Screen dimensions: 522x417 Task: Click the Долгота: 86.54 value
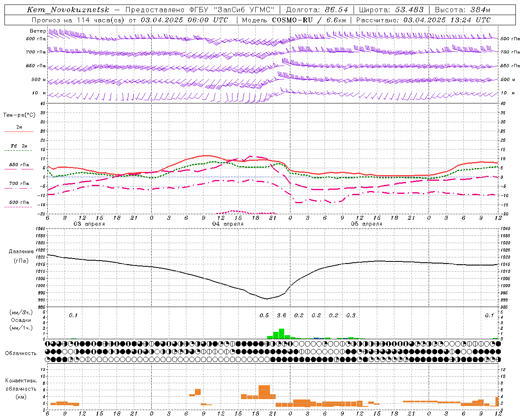[317, 10]
